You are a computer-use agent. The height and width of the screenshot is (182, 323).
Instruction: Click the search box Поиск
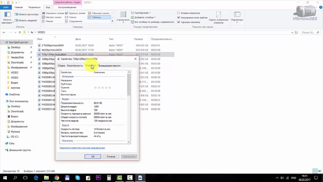[310, 32]
